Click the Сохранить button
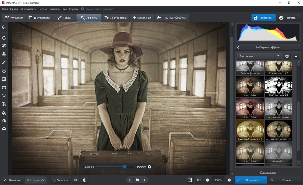This screenshot has width=303, height=185. tap(263, 18)
